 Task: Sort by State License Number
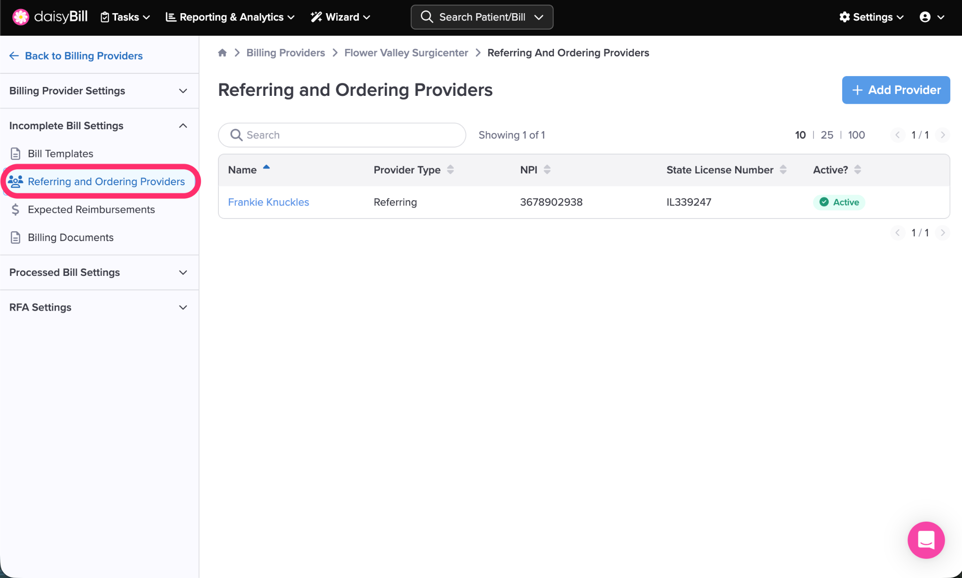coord(783,170)
